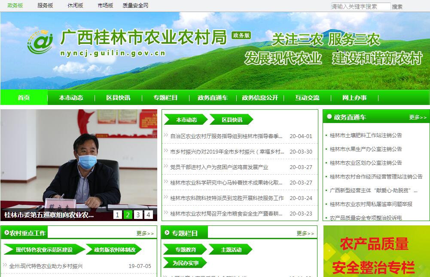Viewport: 430px width, 277px height.
Task: Select the 区县快讯 news tab
Action: [232, 120]
